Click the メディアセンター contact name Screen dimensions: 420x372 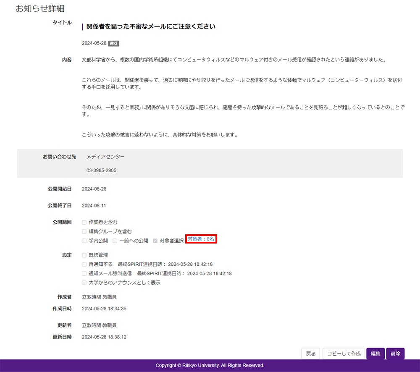click(105, 157)
